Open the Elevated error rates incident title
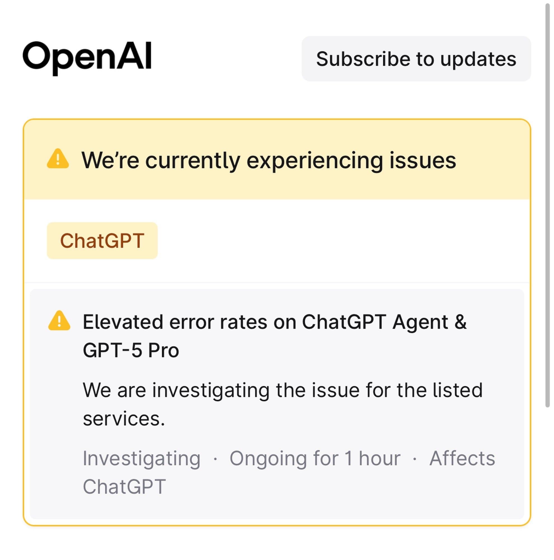554x560 pixels. pyautogui.click(x=274, y=322)
